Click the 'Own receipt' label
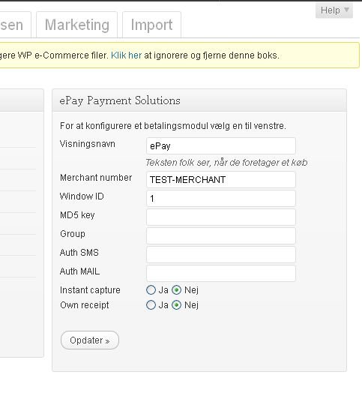The height and width of the screenshot is (396, 362). pos(85,305)
